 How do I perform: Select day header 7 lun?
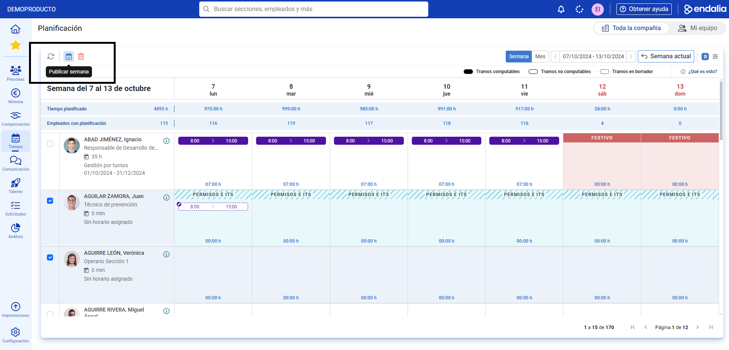pos(213,90)
